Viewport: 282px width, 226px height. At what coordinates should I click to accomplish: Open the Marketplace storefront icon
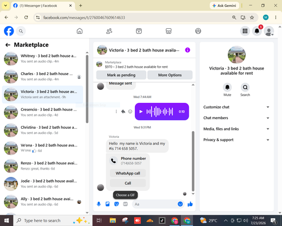(x=169, y=31)
